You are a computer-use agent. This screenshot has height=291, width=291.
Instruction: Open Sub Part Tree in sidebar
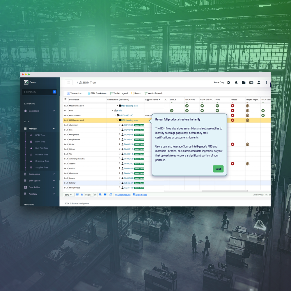coord(42,148)
